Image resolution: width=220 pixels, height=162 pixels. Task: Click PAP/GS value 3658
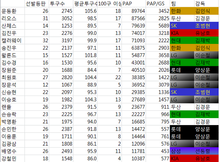[158, 55]
